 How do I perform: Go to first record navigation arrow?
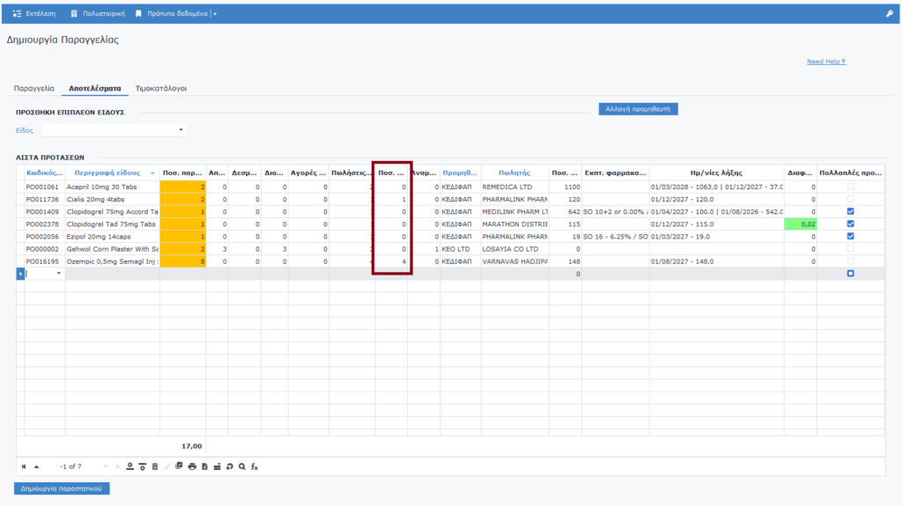tap(24, 466)
